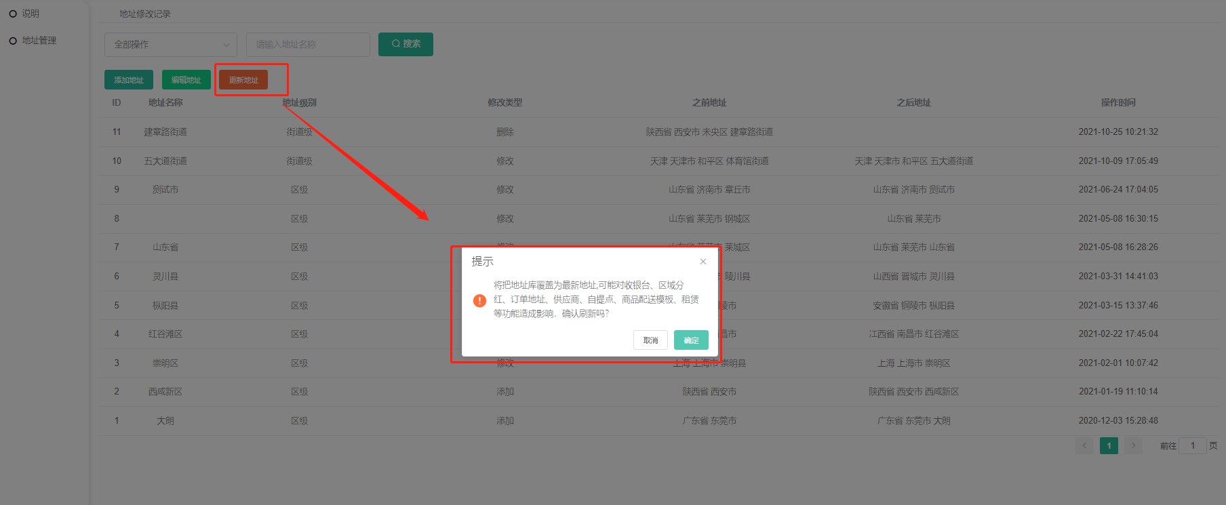The width and height of the screenshot is (1226, 505).
Task: Click 山东省 济南市 测试市 cell
Action: tap(914, 190)
